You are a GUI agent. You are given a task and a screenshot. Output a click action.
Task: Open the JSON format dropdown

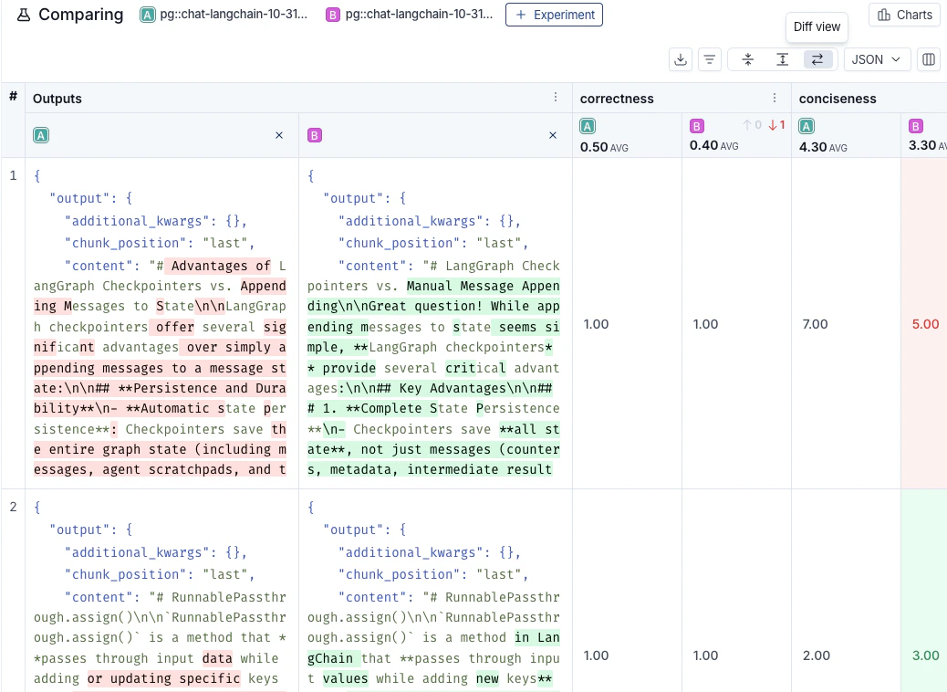(x=876, y=59)
